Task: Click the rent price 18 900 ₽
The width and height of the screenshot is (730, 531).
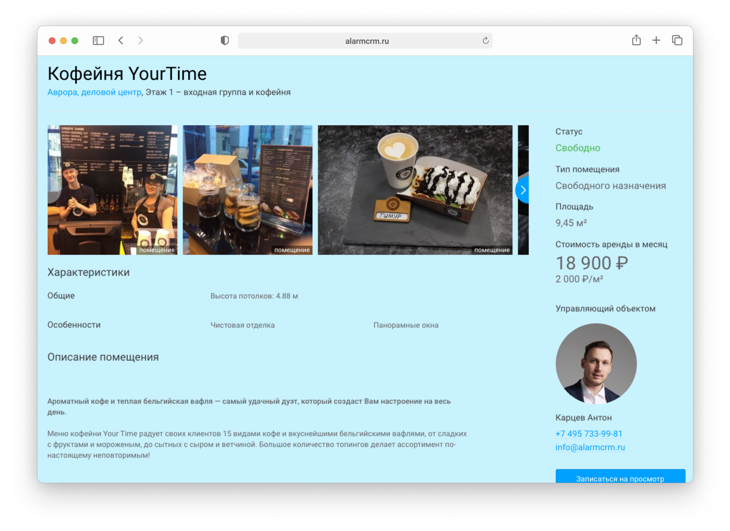Action: pos(592,263)
